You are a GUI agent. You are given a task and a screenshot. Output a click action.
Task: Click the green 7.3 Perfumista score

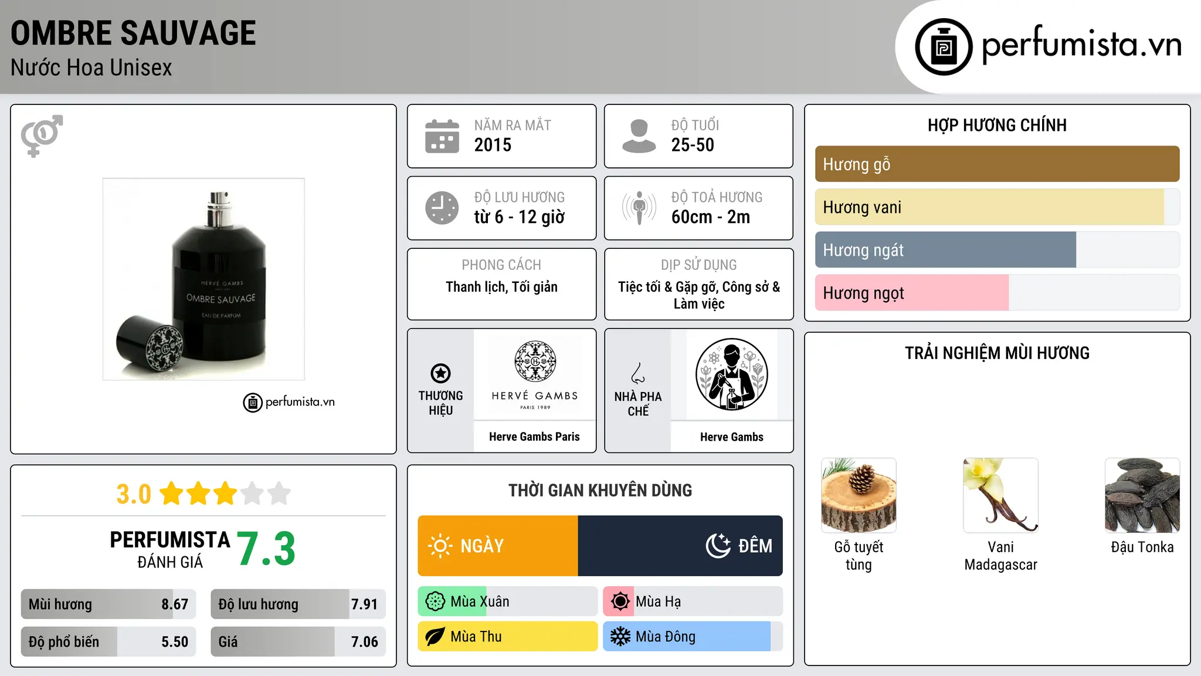(x=266, y=549)
